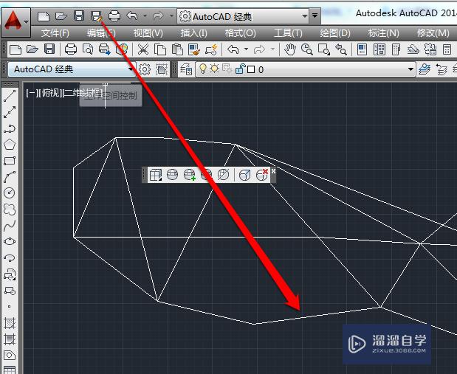Click the Refine Mesh icon
457x374 pixels.
(x=206, y=175)
